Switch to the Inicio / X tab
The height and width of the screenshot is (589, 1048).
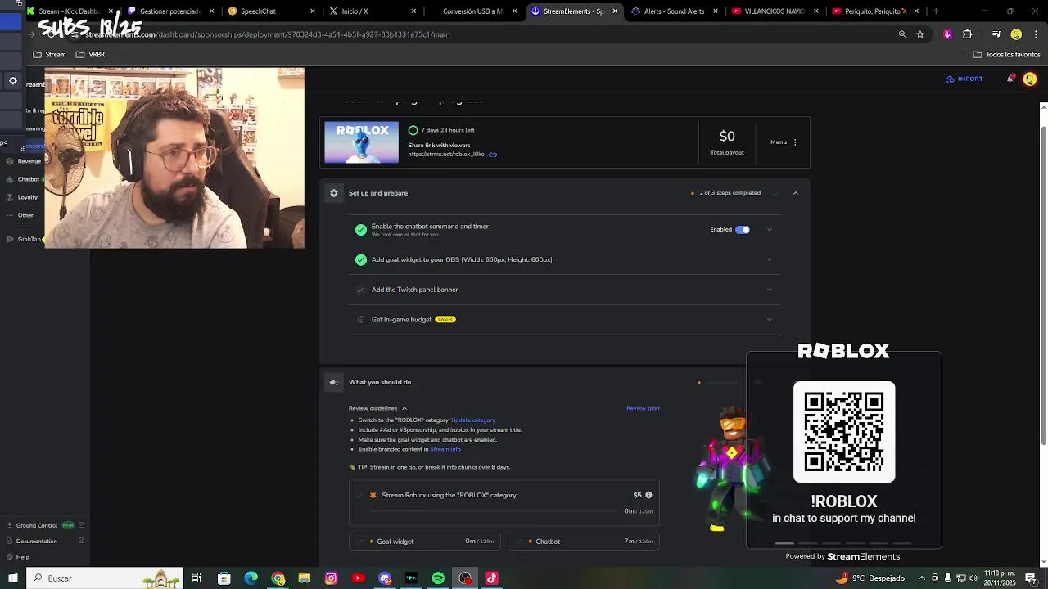point(373,11)
